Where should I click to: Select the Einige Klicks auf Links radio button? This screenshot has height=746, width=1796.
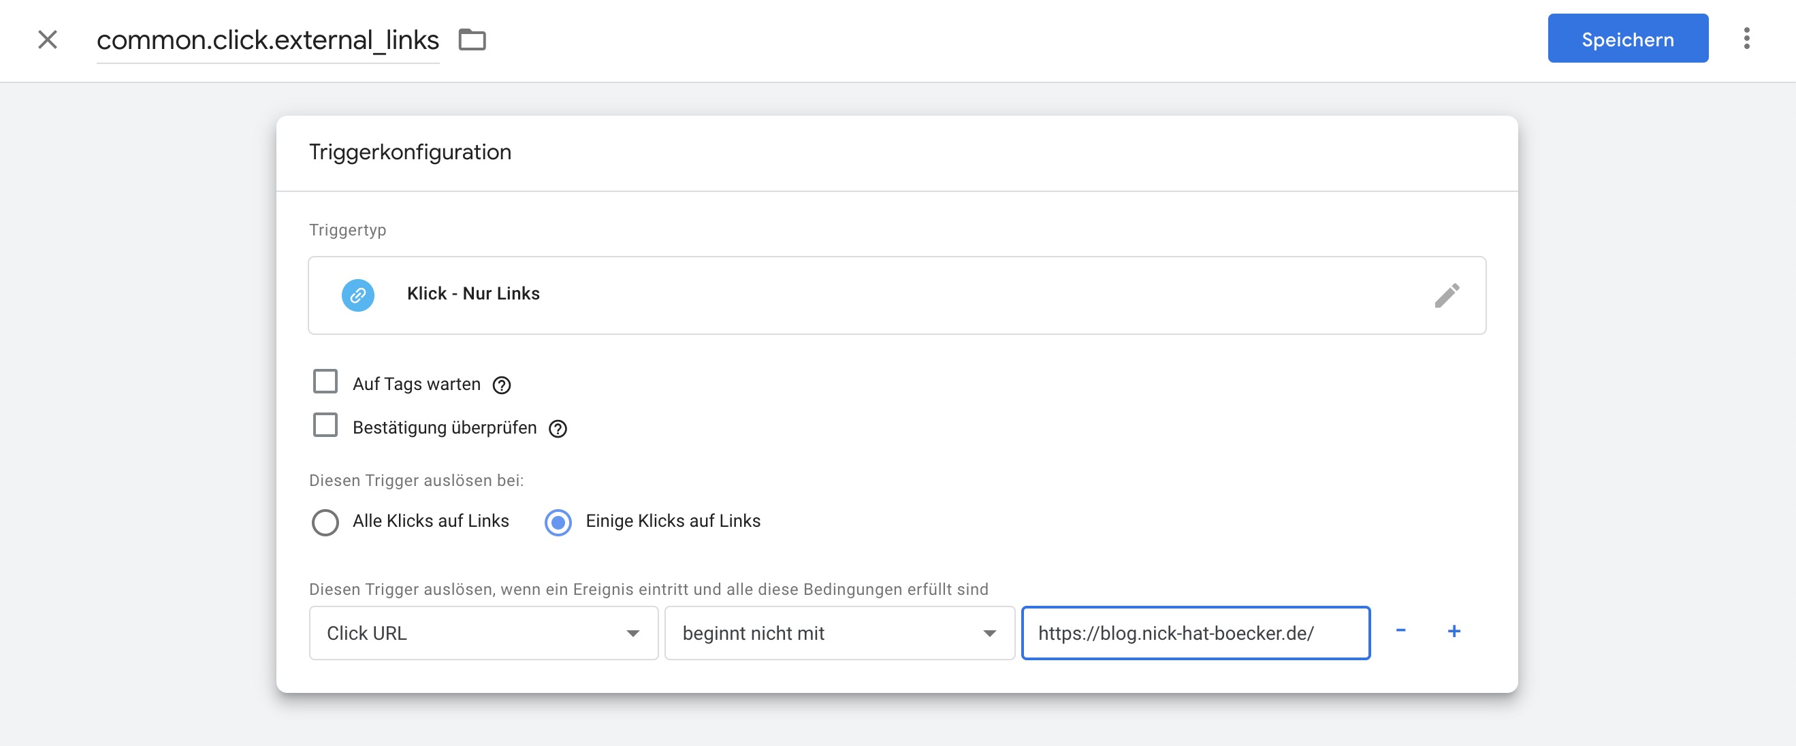tap(558, 521)
